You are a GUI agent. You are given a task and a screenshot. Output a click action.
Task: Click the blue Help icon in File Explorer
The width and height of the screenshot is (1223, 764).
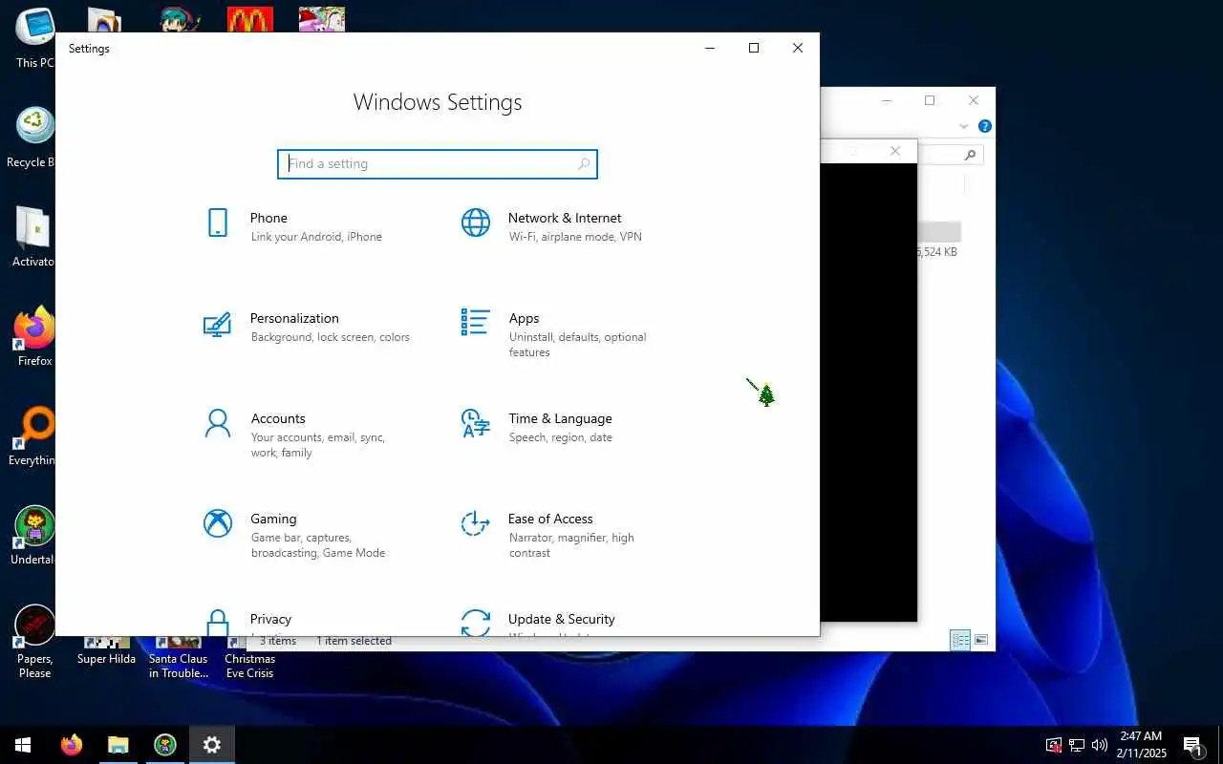[984, 126]
